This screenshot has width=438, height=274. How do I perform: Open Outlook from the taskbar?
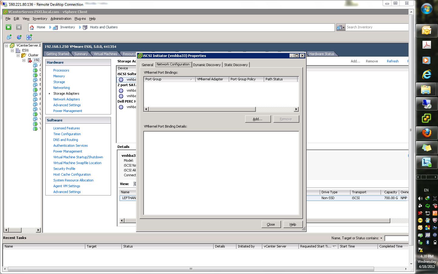[426, 30]
